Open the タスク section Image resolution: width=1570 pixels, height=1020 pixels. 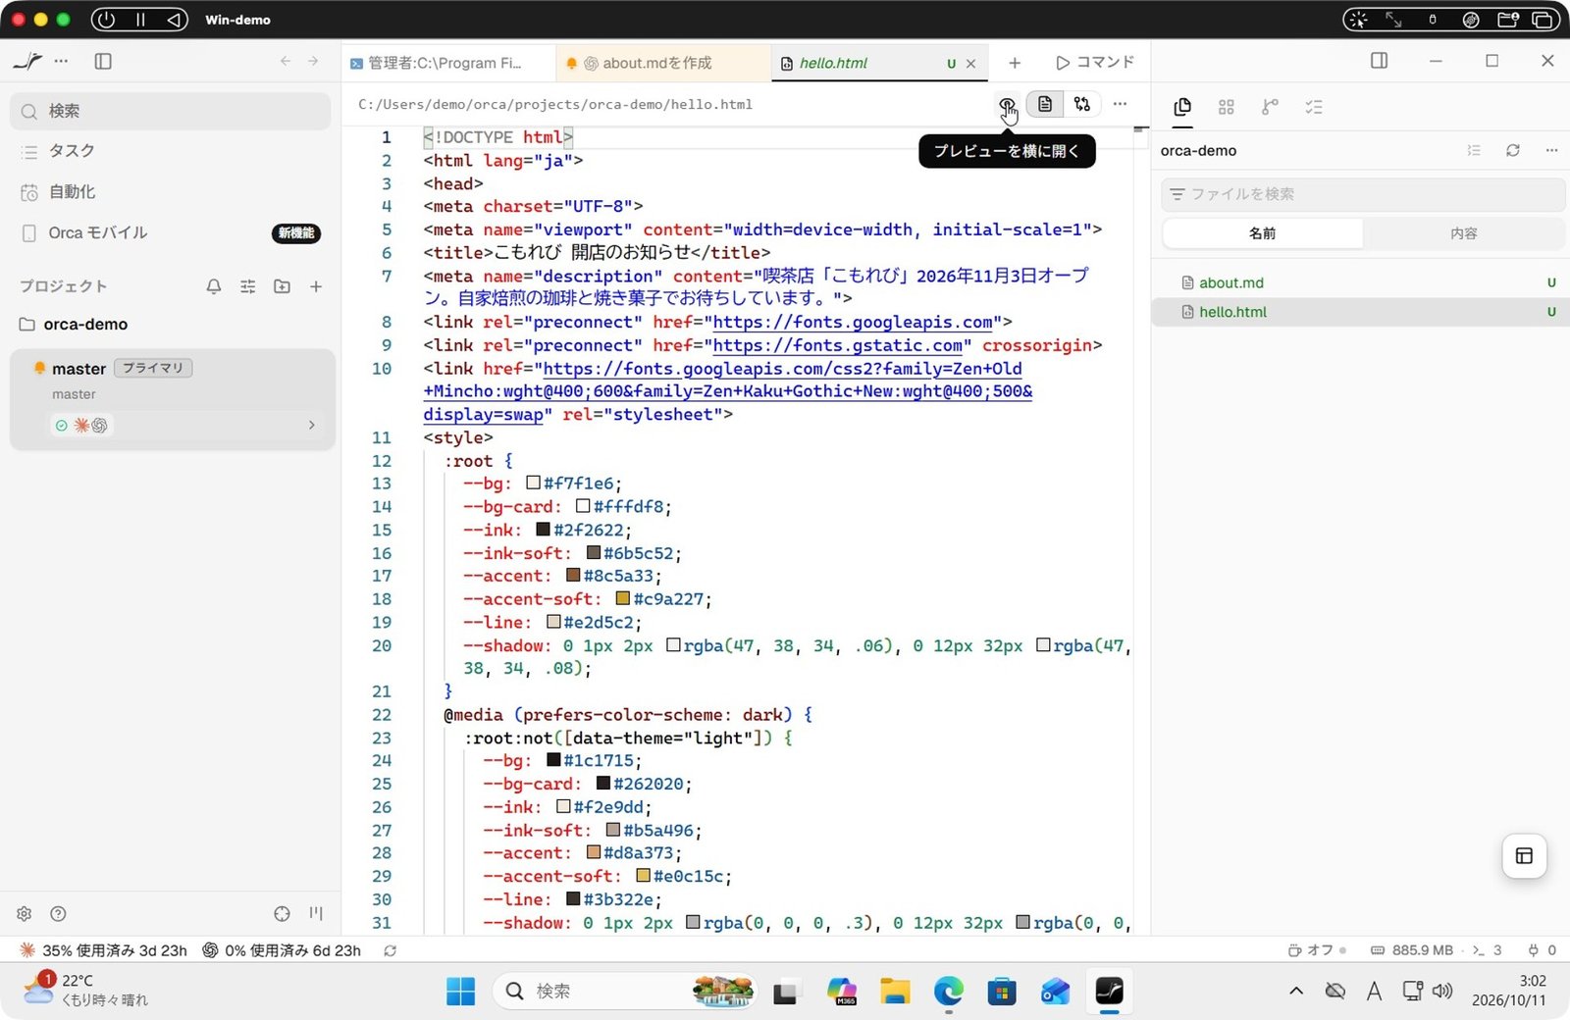(171, 151)
